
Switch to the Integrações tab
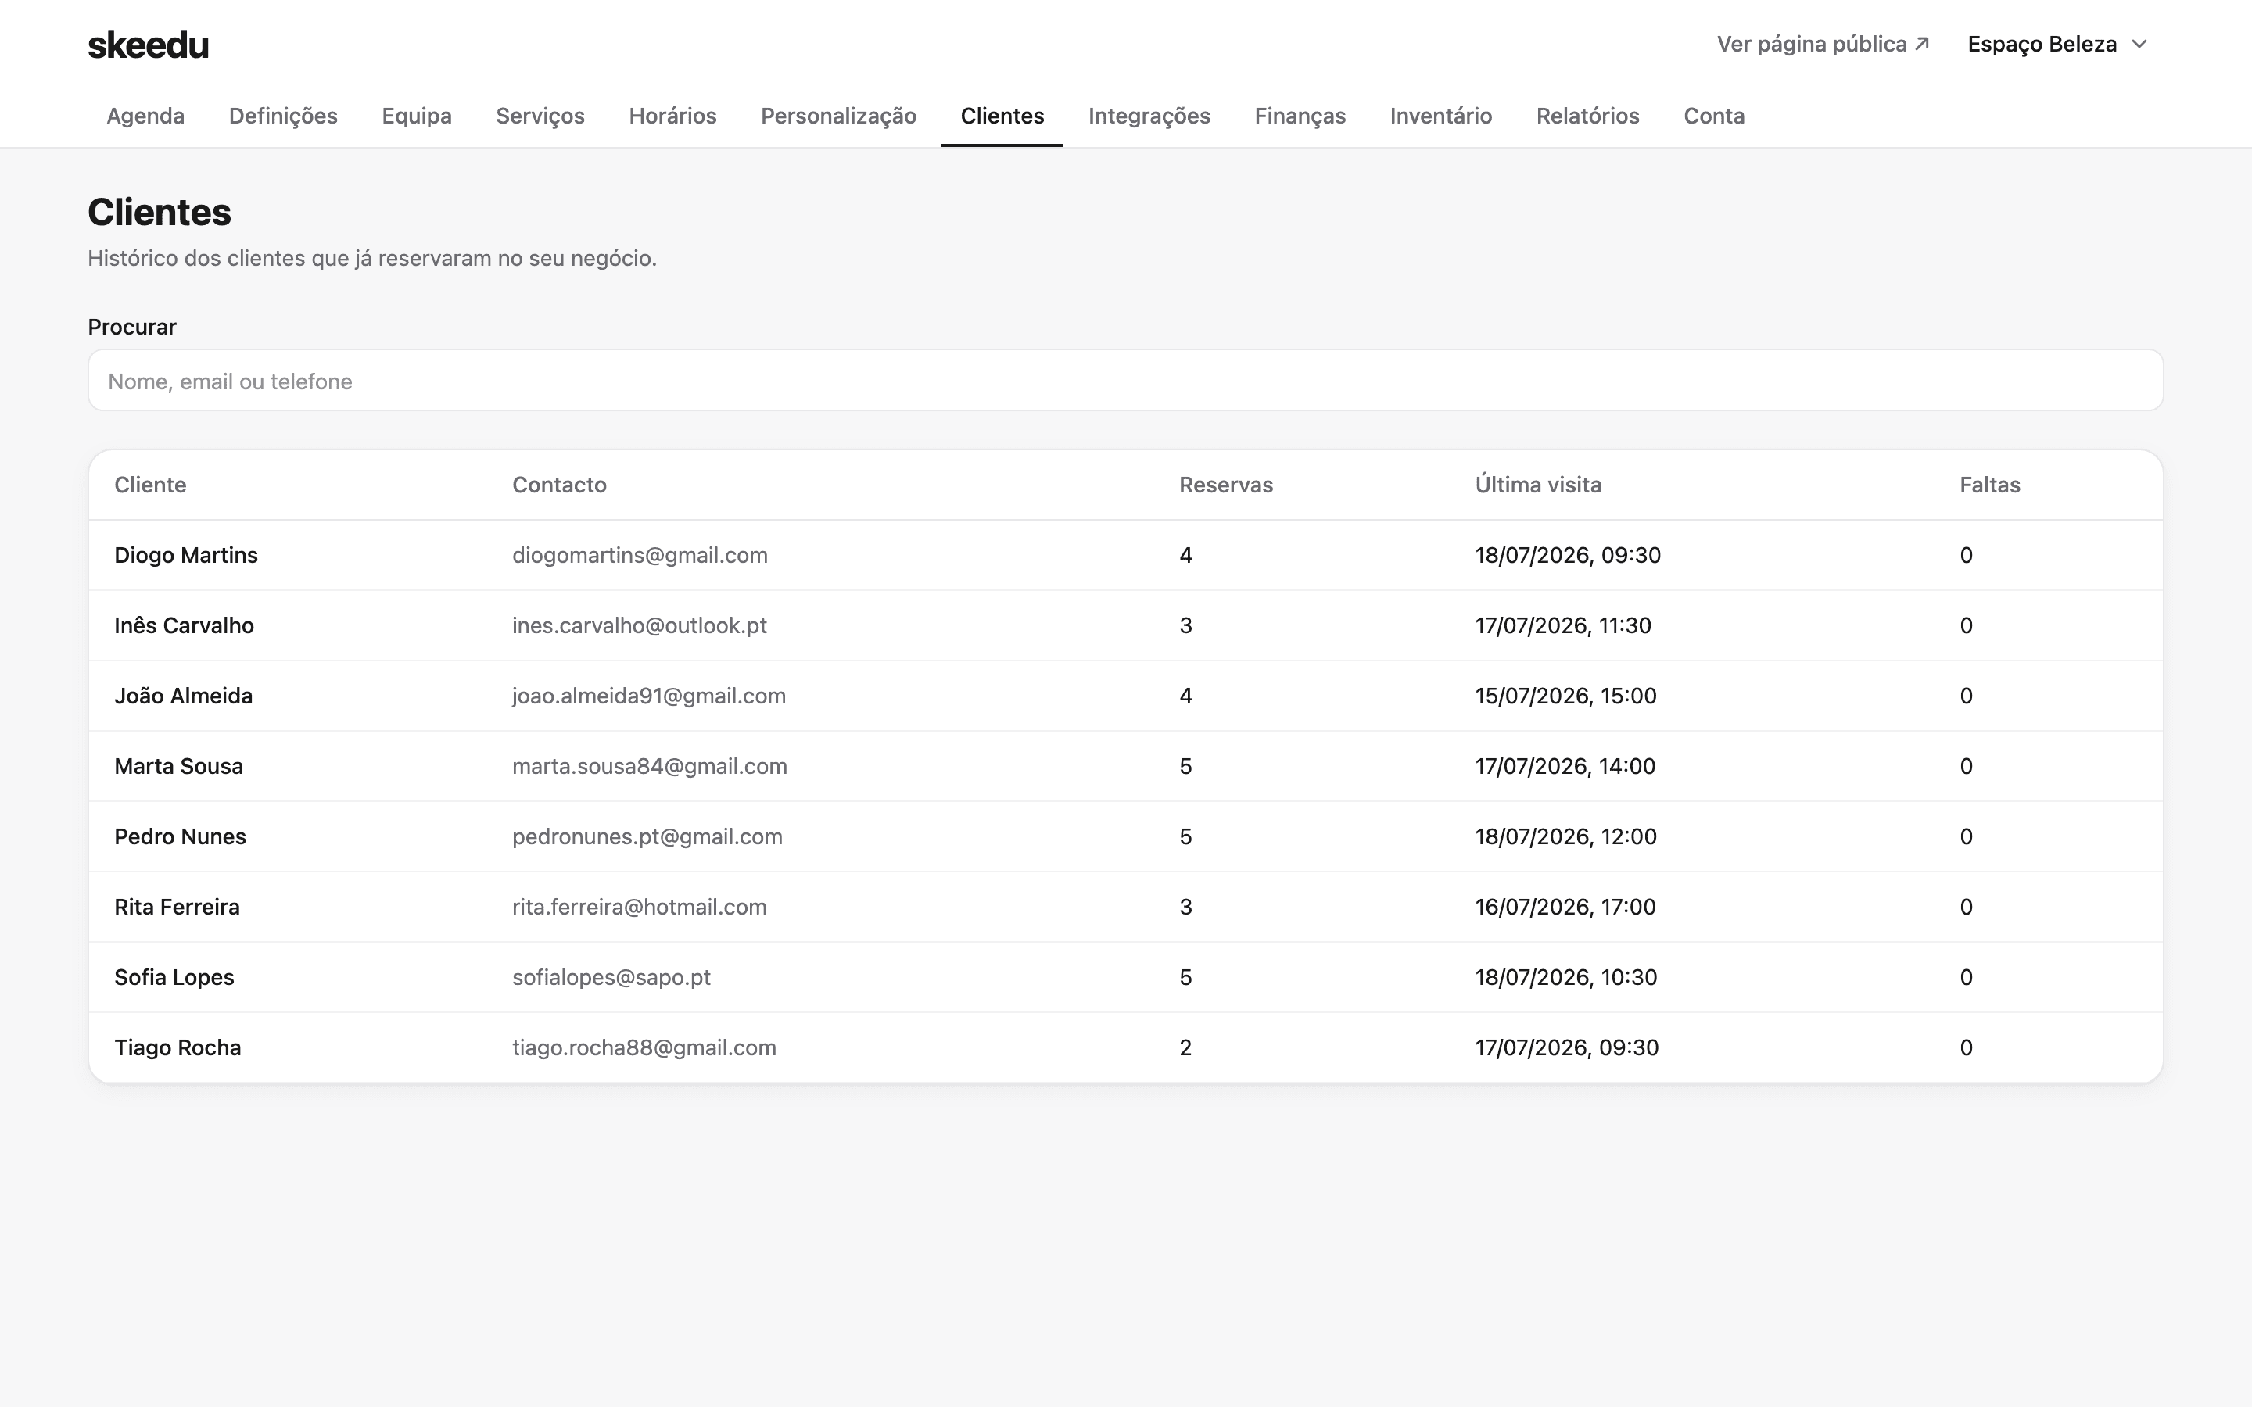tap(1149, 116)
